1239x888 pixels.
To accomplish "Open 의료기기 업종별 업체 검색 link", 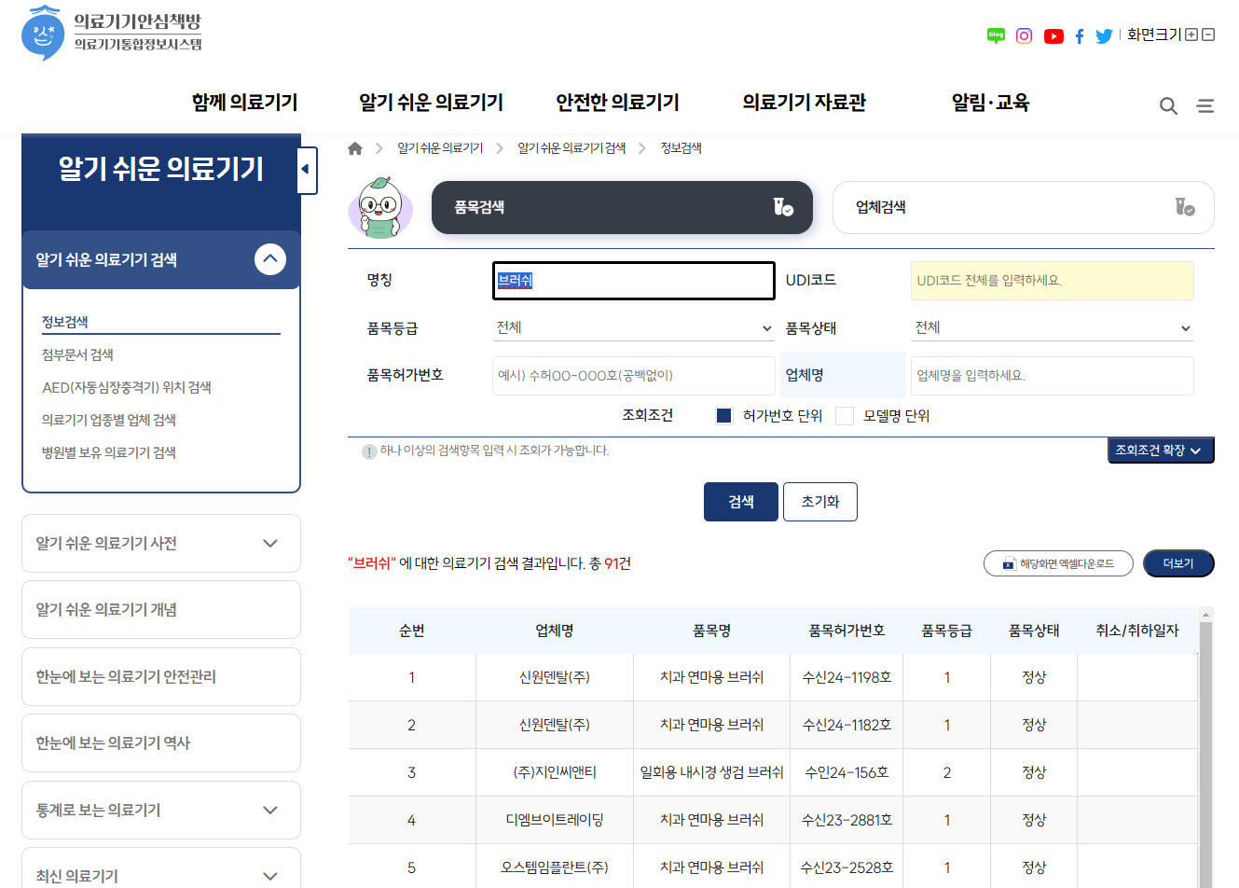I will 109,420.
